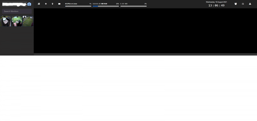Click the video camera icon in the toolbar
Screen dimensions: 257x121
59,4
